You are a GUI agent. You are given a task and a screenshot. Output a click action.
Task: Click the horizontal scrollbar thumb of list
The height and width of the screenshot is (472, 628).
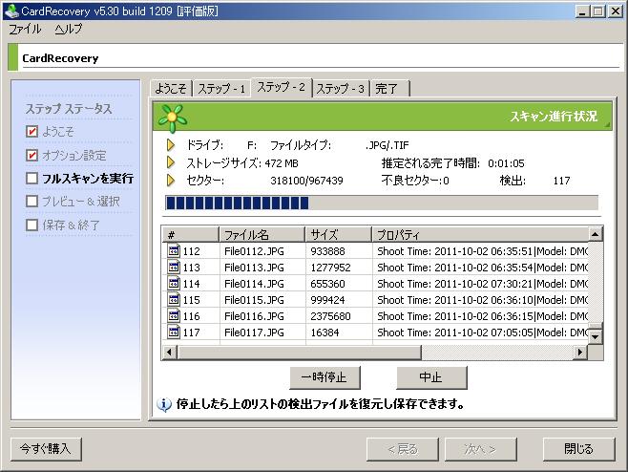tap(299, 353)
